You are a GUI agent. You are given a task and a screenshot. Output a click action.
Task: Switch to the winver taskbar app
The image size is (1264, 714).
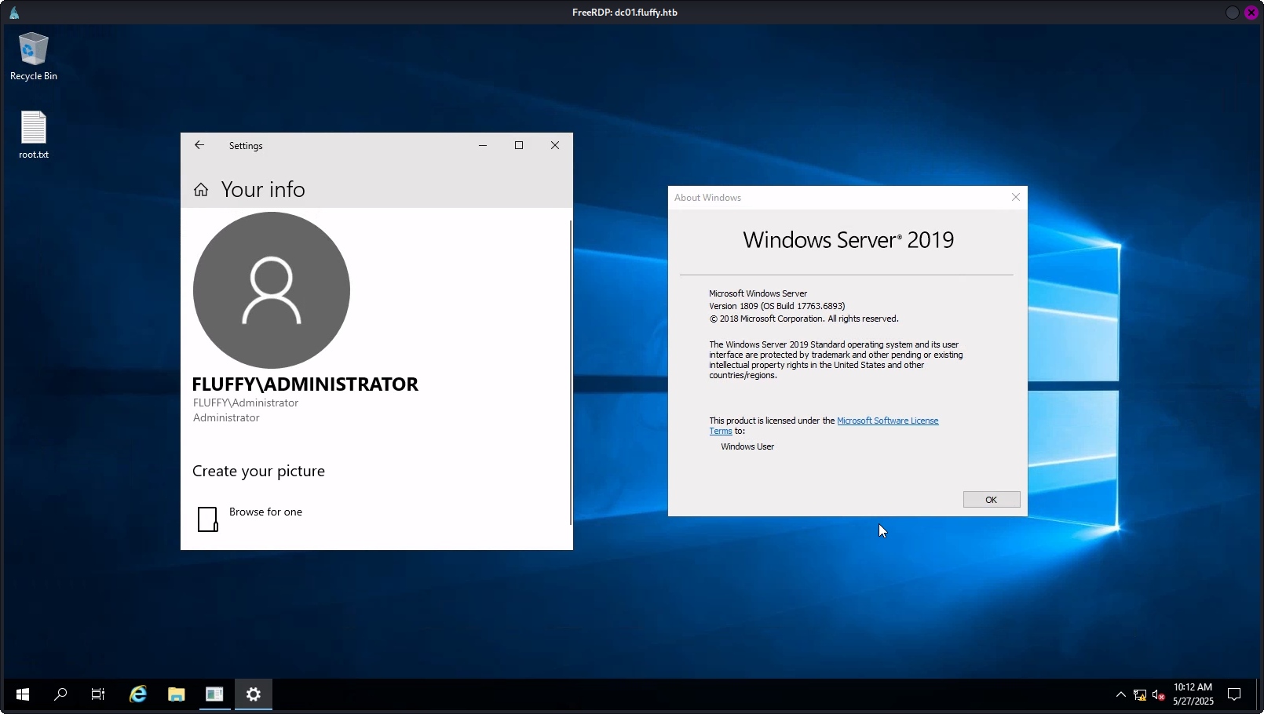tap(214, 694)
